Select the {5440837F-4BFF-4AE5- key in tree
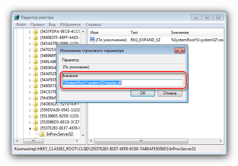Image resolution: width=238 pixels, height=166 pixels. tap(60, 38)
